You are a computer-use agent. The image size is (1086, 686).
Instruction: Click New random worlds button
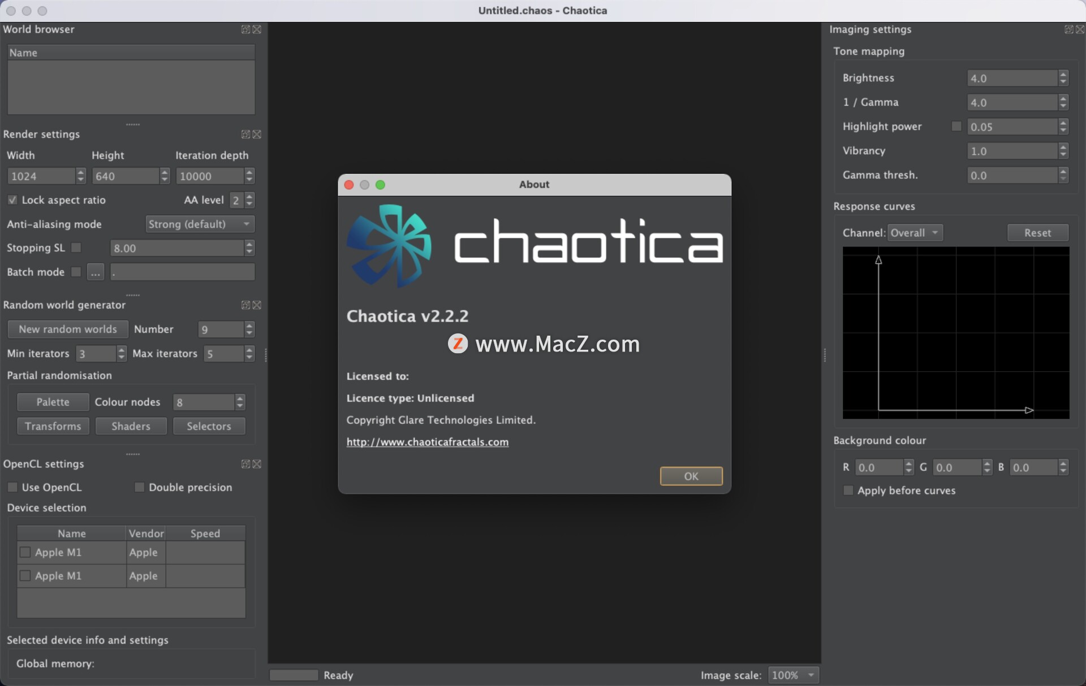pyautogui.click(x=68, y=329)
